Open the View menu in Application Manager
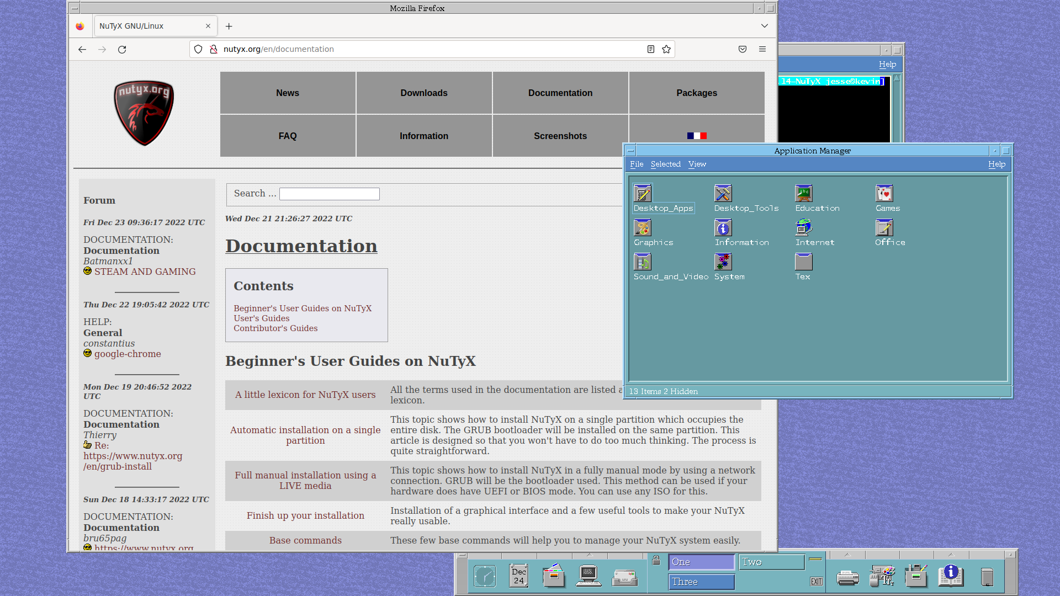 (697, 164)
